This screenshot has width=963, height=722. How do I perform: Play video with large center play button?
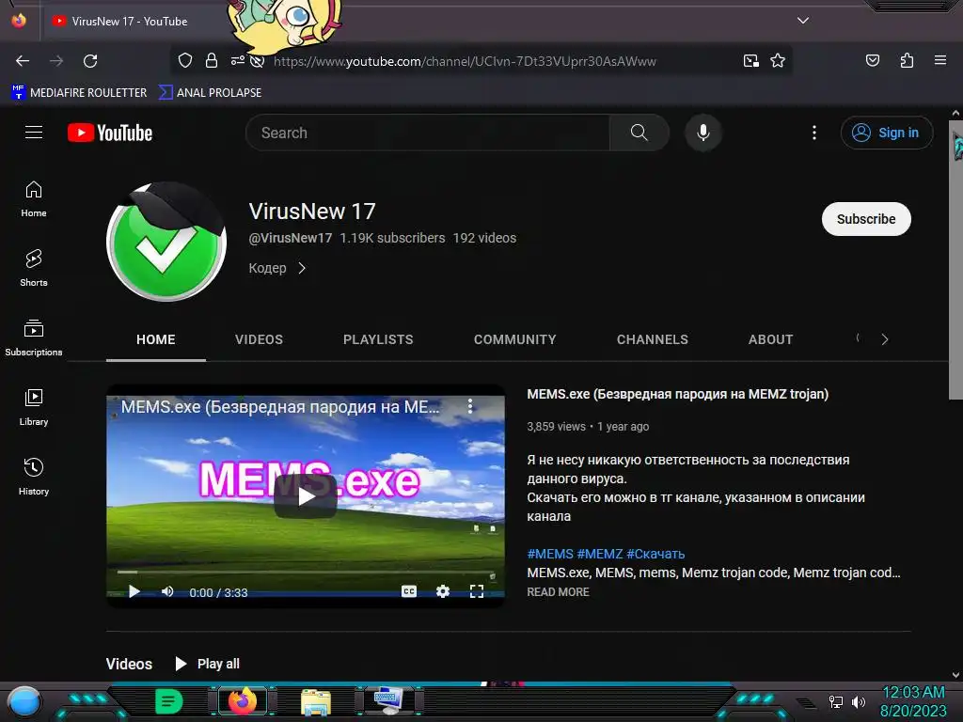click(x=306, y=496)
